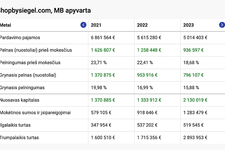Image resolution: width=225 pixels, height=150 pixels.
Task: Click the 6 861 564 € value
Action: [x=103, y=38]
